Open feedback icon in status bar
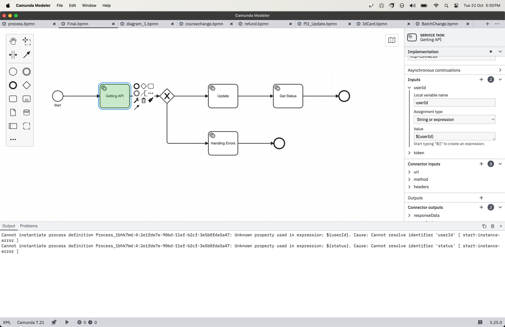Viewport: 505px width, 327px height. click(480, 322)
